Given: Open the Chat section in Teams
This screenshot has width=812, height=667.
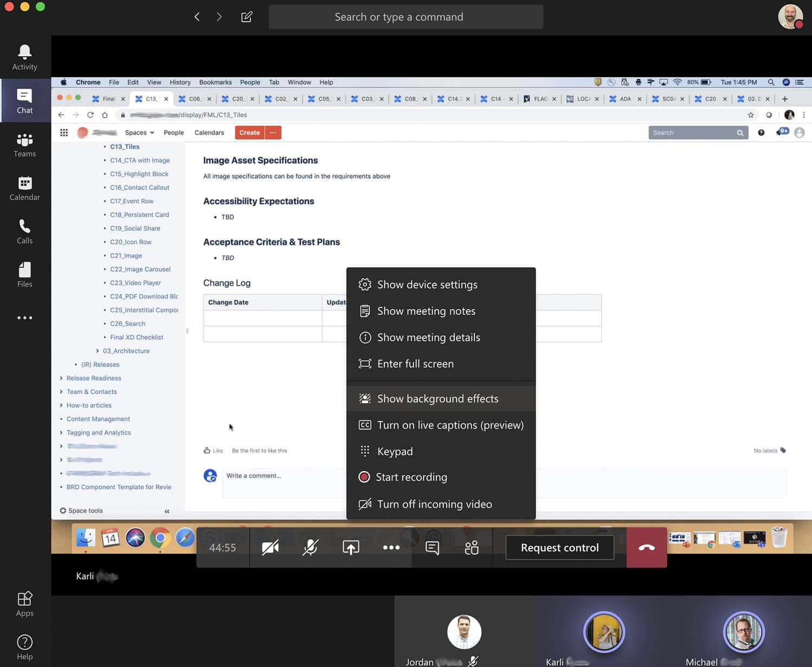Looking at the screenshot, I should click(25, 101).
